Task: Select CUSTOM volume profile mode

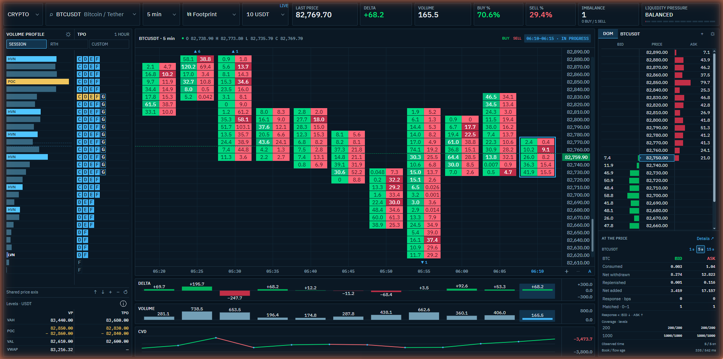Action: (109, 44)
